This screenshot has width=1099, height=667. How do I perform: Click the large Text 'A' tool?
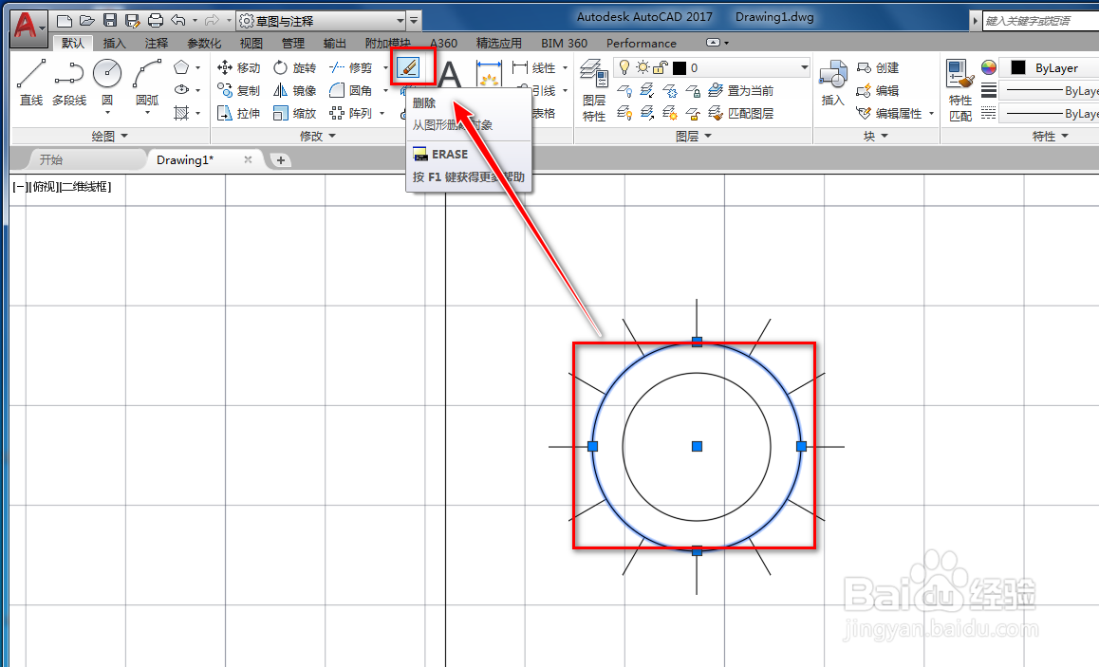point(449,74)
